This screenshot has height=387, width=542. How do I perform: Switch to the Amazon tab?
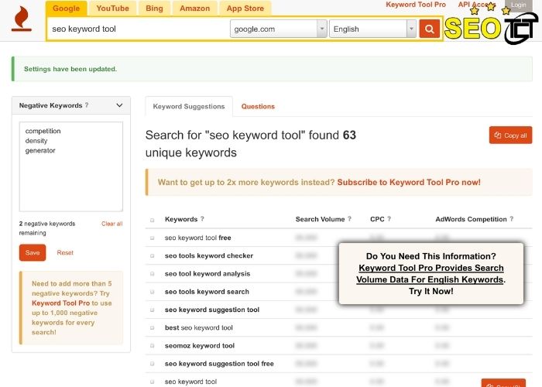194,9
